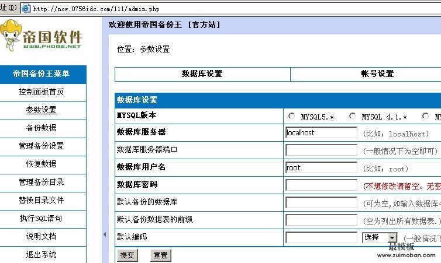Click the 帝国备份王菜单 sidebar header

(42, 74)
